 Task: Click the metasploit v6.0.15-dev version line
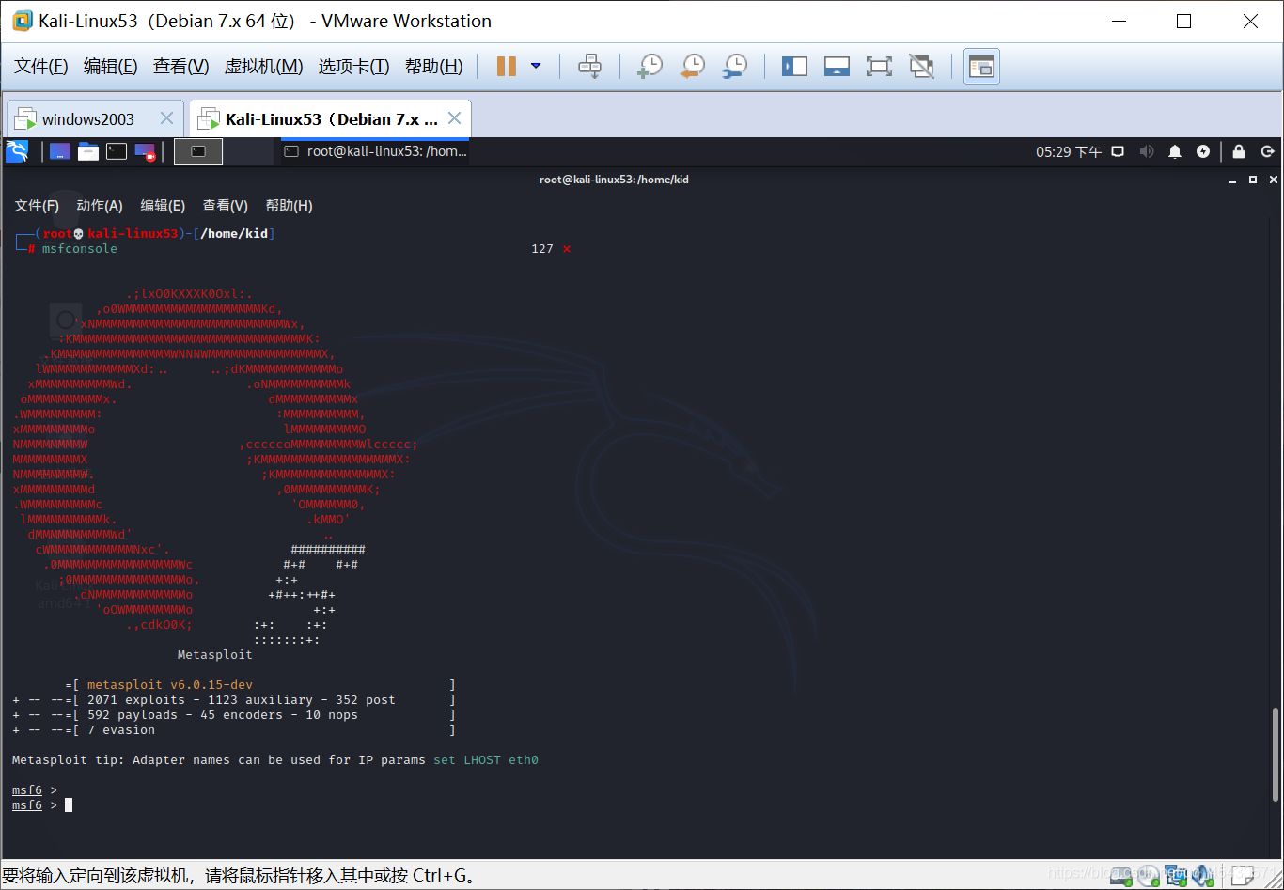point(170,685)
